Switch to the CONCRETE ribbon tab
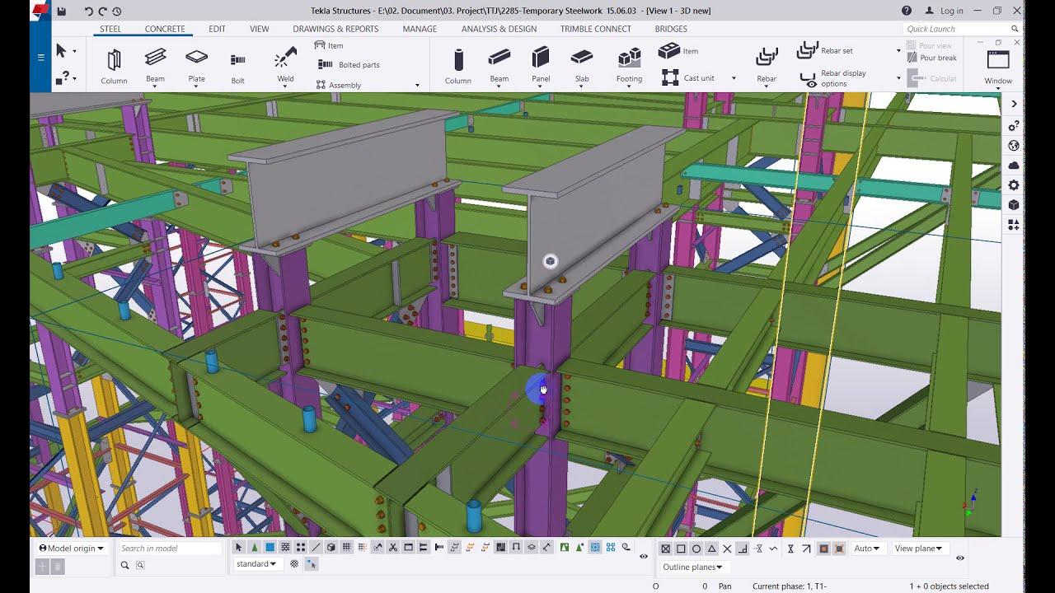Image resolution: width=1055 pixels, height=593 pixels. (165, 29)
